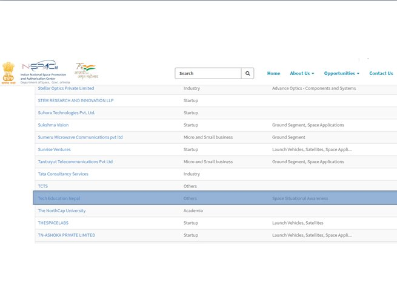Open STEM RESEARCH AND INNOVATION LLP link
Image resolution: width=397 pixels, height=298 pixels.
coord(75,100)
